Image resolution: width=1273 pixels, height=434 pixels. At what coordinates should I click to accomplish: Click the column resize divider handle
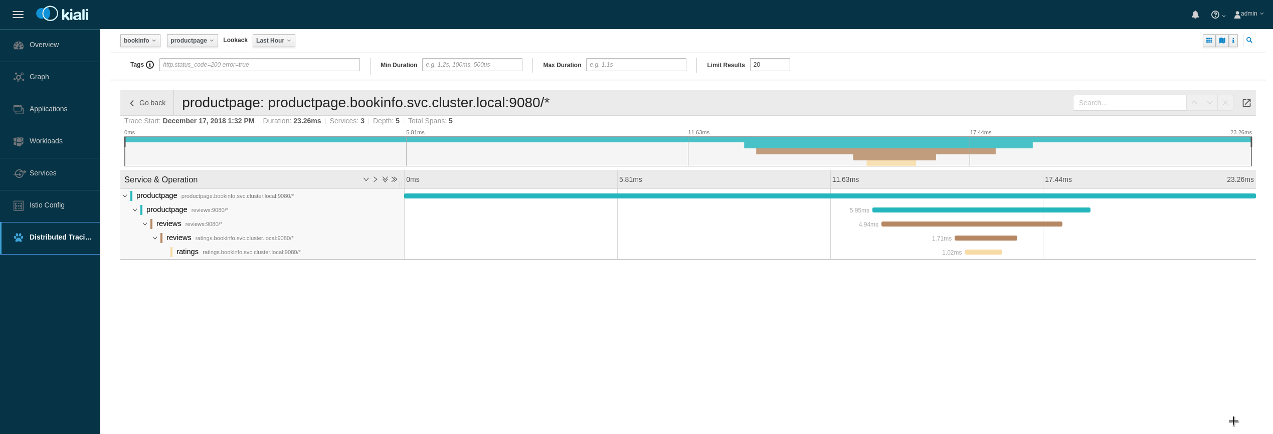(401, 183)
